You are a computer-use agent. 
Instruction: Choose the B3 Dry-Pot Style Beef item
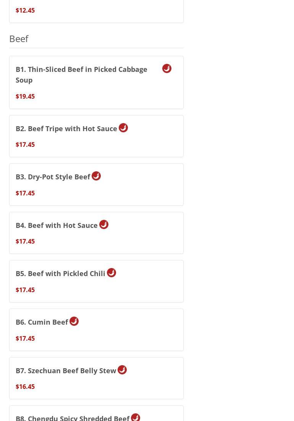click(53, 177)
